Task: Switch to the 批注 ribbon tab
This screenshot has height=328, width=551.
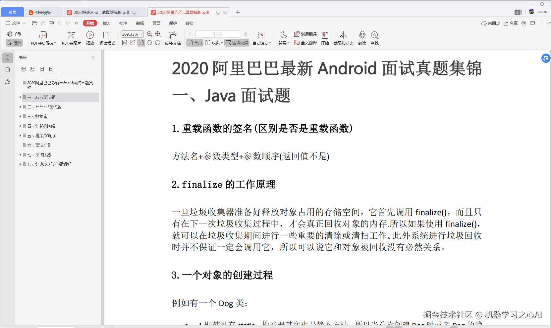Action: point(123,23)
